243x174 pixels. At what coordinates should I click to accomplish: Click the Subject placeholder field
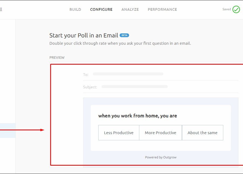point(134,87)
